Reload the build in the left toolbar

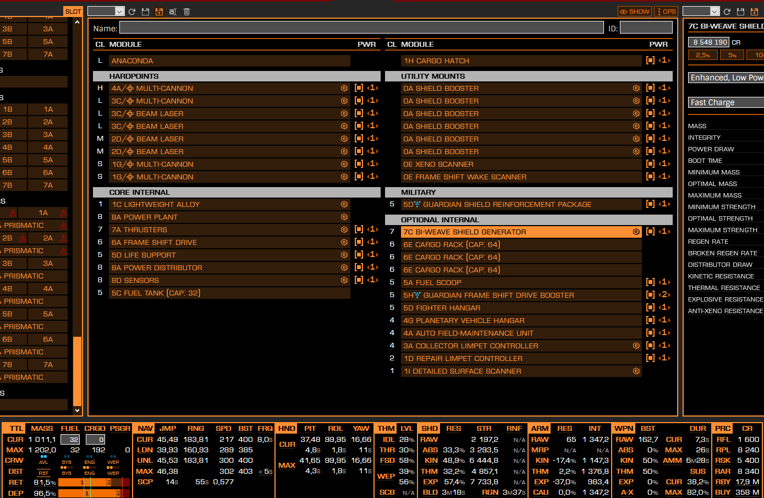tap(132, 12)
